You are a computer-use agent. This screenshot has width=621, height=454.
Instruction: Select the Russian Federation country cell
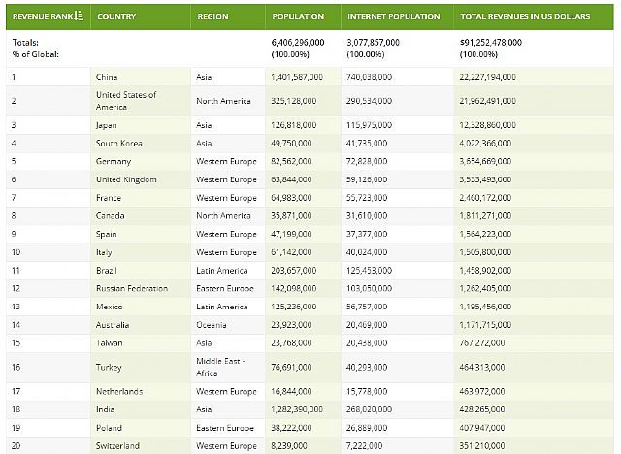(132, 288)
